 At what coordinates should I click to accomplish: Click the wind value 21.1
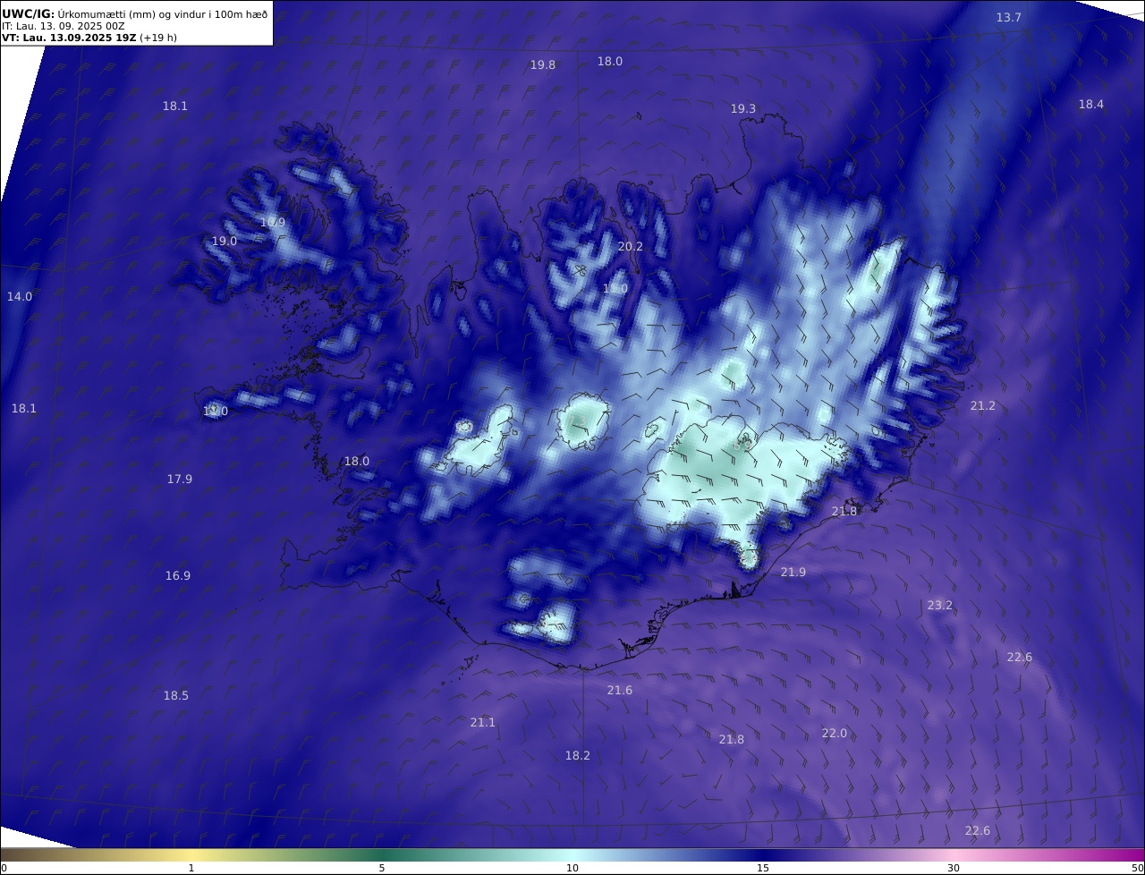tap(482, 722)
